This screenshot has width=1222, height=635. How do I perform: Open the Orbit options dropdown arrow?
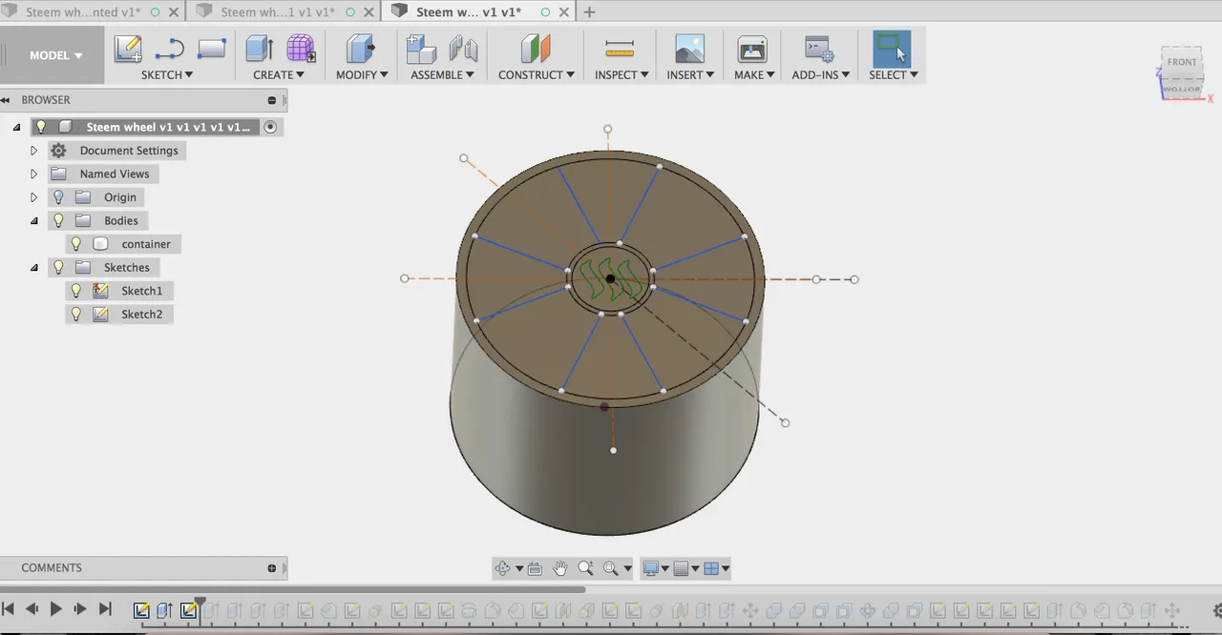pyautogui.click(x=519, y=568)
